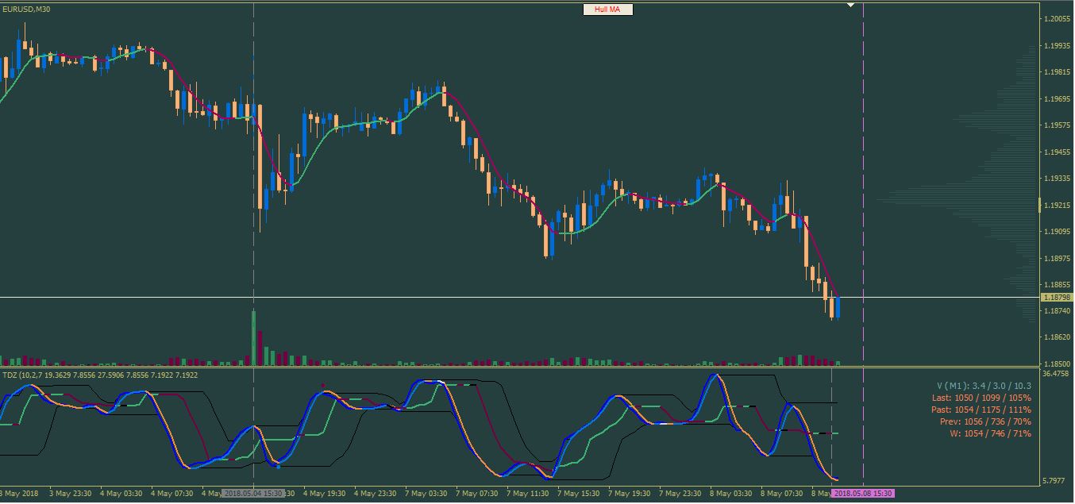The image size is (1075, 504).
Task: Click the 1.19095 price scale value
Action: point(1058,232)
